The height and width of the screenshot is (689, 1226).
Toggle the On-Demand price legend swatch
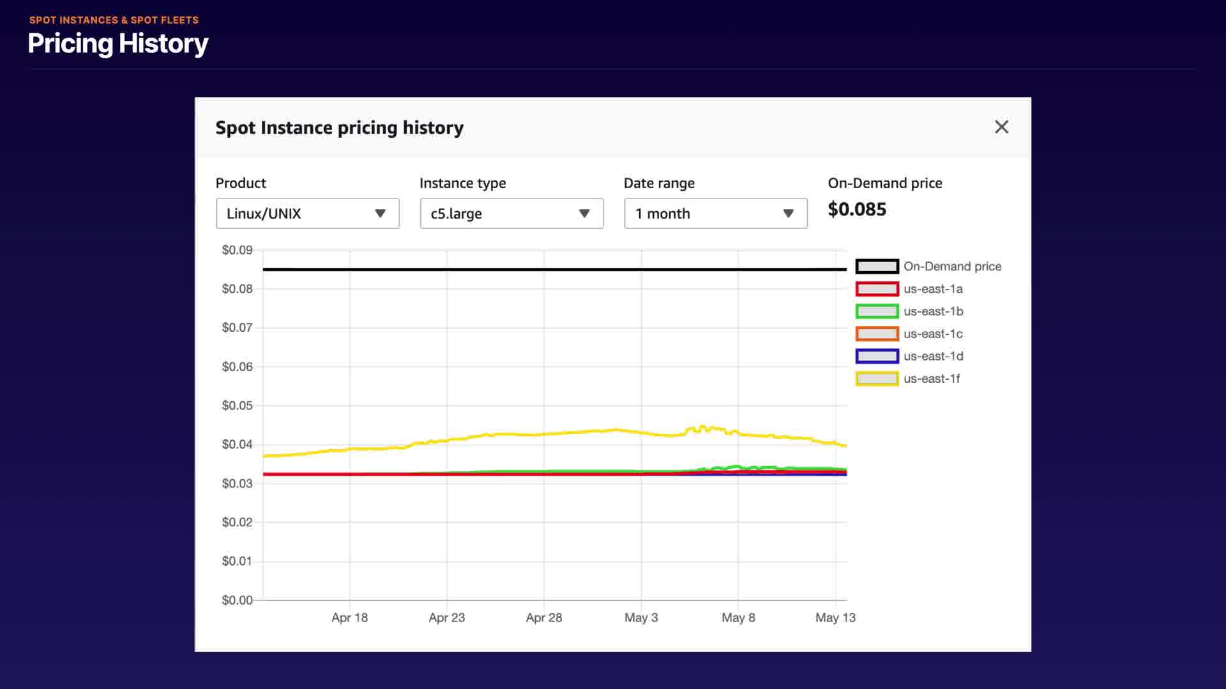(x=877, y=267)
